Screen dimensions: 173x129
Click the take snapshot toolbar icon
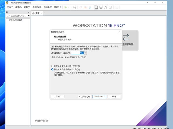pyautogui.click(x=81, y=7)
